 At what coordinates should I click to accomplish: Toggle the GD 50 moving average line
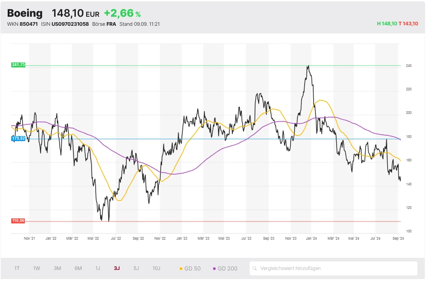(190, 268)
